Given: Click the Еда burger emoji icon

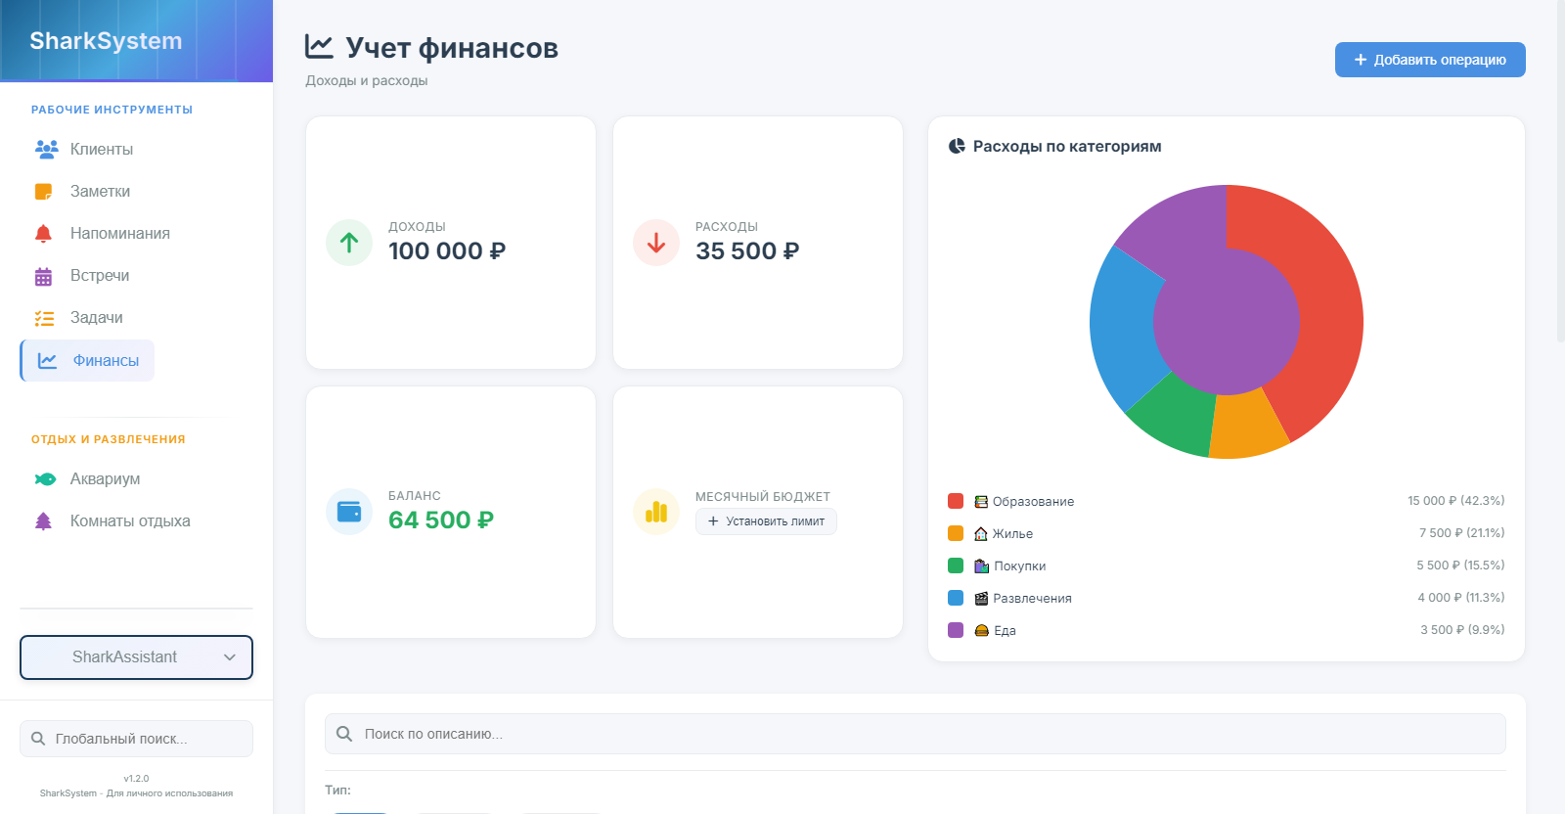Looking at the screenshot, I should point(981,631).
